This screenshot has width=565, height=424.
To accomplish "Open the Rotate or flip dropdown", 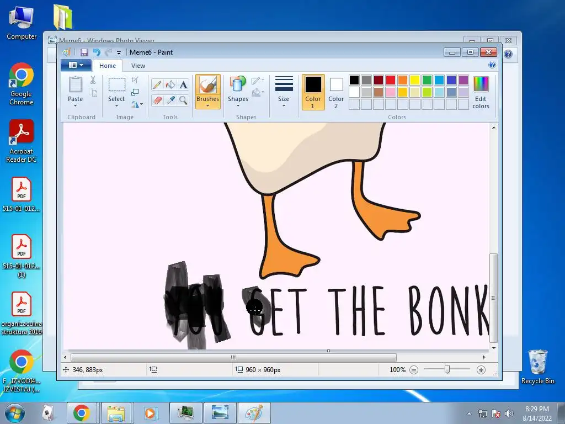I will click(x=137, y=104).
